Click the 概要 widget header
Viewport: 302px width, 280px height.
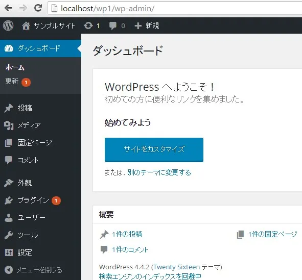106,215
